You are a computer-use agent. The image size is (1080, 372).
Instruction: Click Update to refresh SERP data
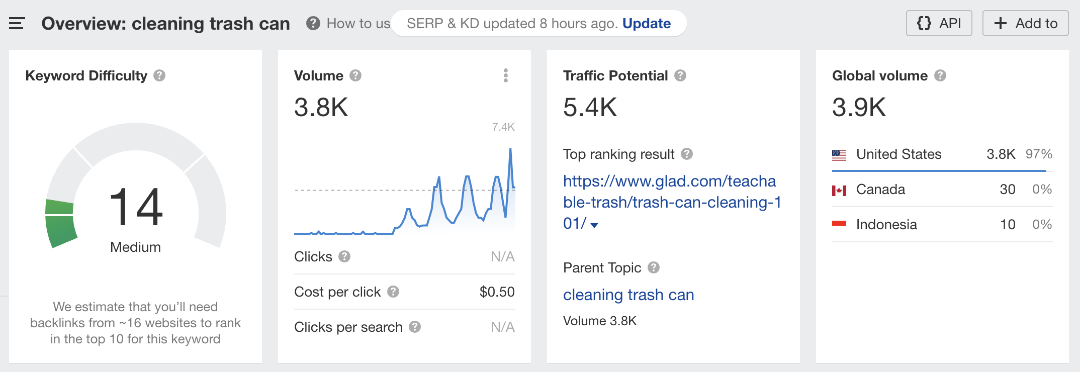pos(647,23)
